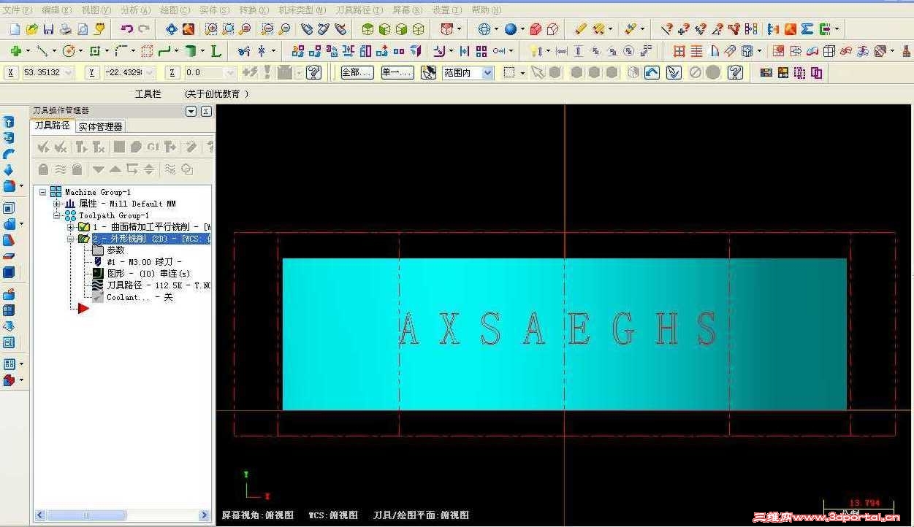Click the Lock operation padlock icon

43,169
